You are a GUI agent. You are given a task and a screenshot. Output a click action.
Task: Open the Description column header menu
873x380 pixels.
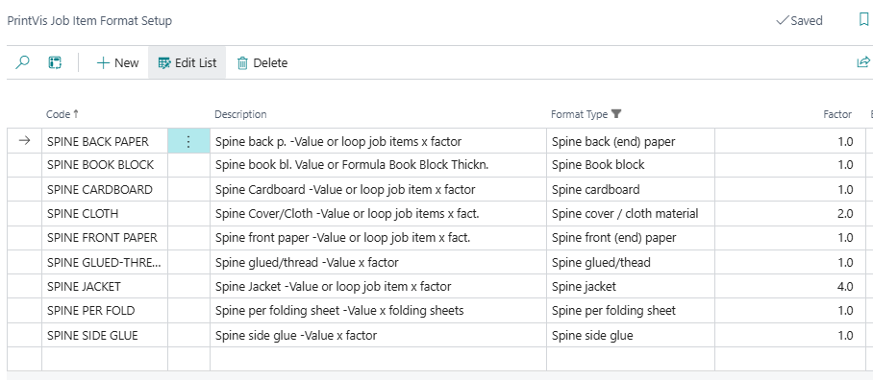coord(240,114)
